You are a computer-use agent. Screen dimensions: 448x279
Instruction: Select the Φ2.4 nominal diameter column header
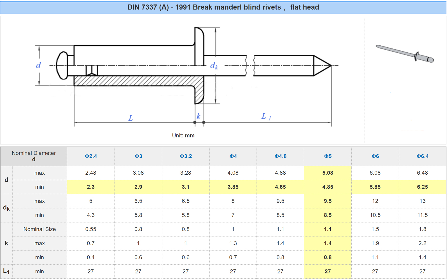point(91,156)
